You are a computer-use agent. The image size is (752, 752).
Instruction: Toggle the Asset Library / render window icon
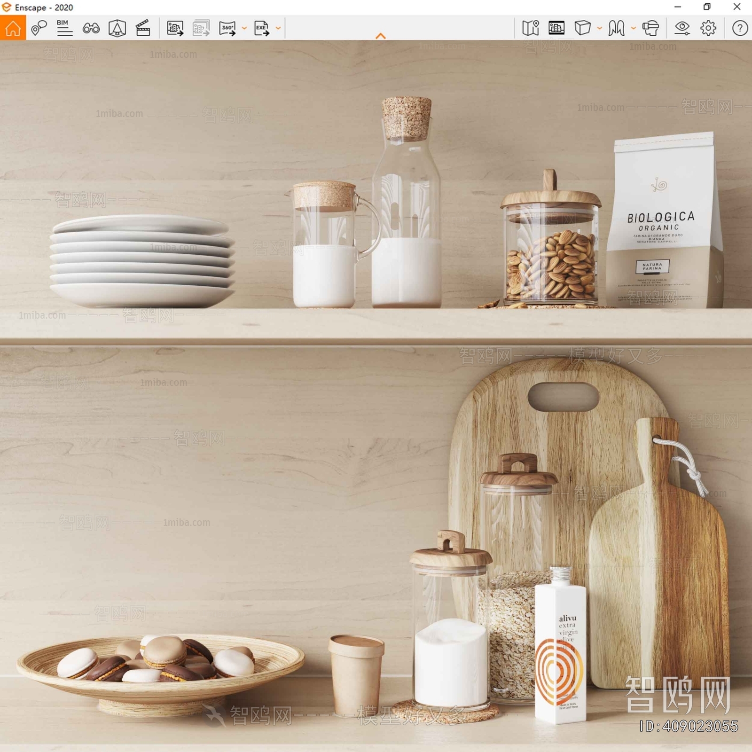click(x=556, y=28)
